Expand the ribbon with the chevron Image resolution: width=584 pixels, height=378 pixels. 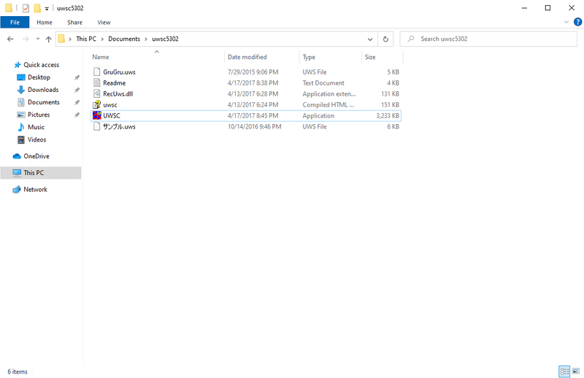[x=566, y=22]
